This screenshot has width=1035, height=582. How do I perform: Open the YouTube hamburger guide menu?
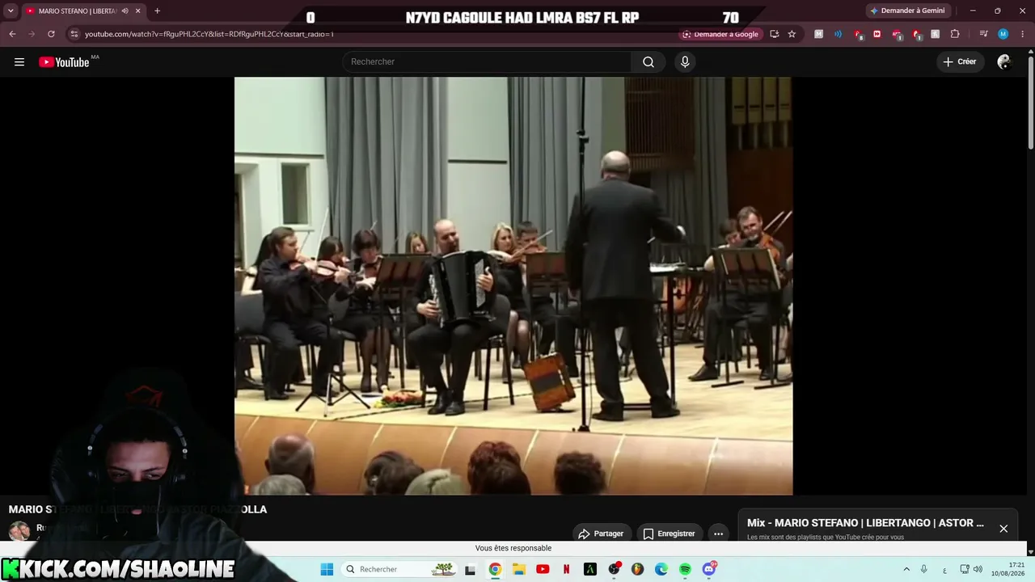pyautogui.click(x=19, y=62)
